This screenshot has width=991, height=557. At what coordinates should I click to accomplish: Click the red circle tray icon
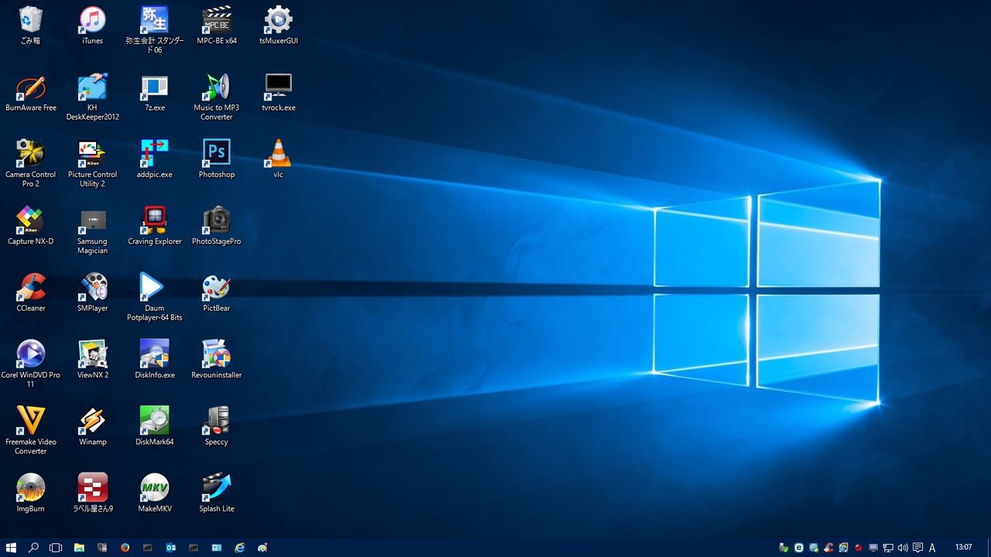858,548
